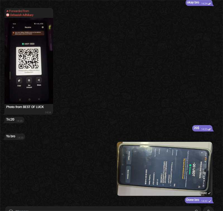The image size is (223, 211).
Task: Click the Copy icon in the QR photo
Action: [x=19, y=80]
